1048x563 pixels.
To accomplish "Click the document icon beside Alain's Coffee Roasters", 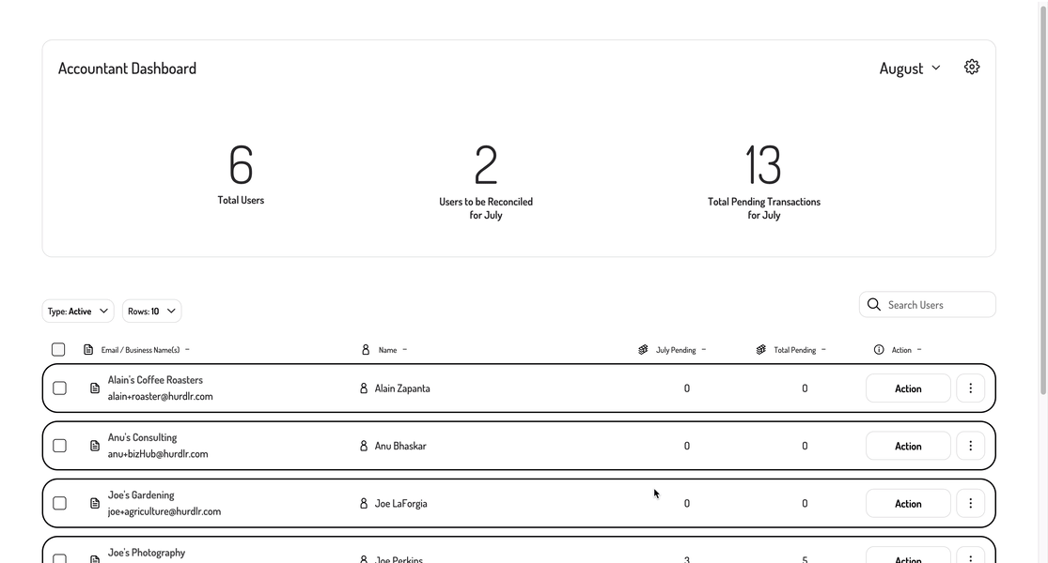I will 94,388.
